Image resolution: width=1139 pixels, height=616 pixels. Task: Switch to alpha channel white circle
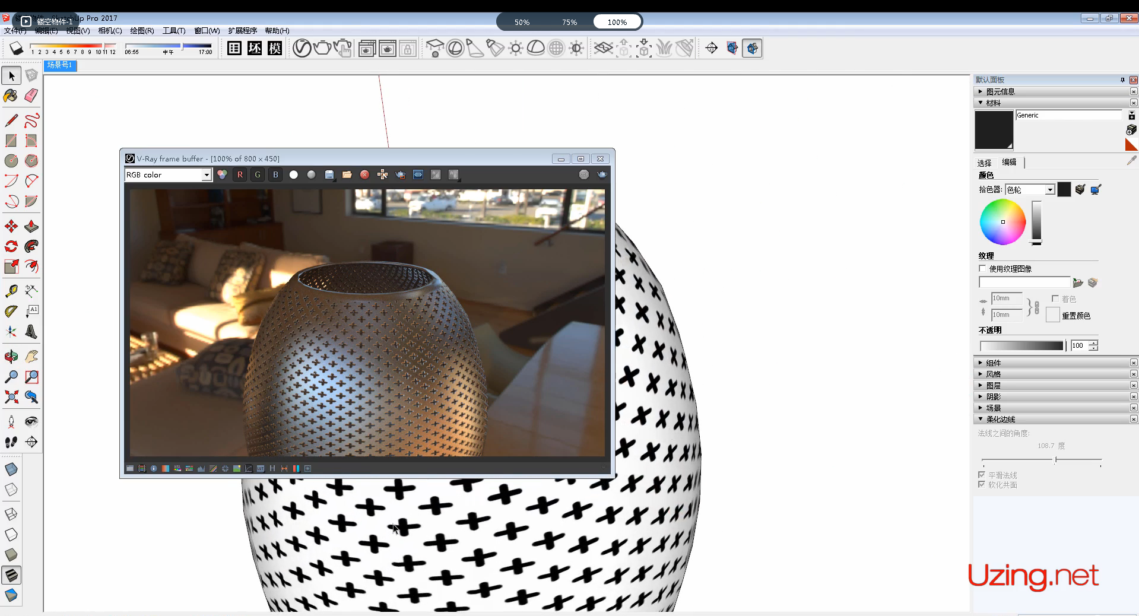pos(293,174)
